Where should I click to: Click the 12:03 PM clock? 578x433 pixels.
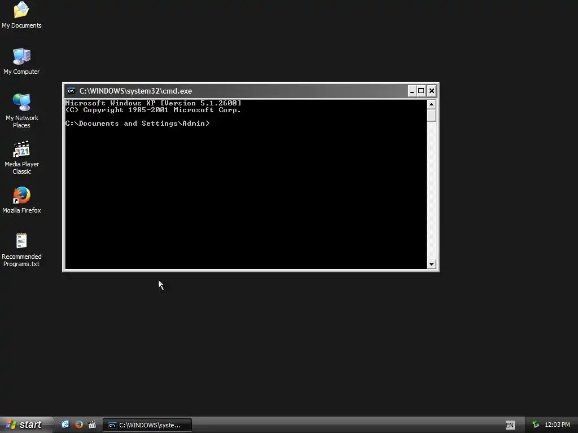(x=557, y=425)
